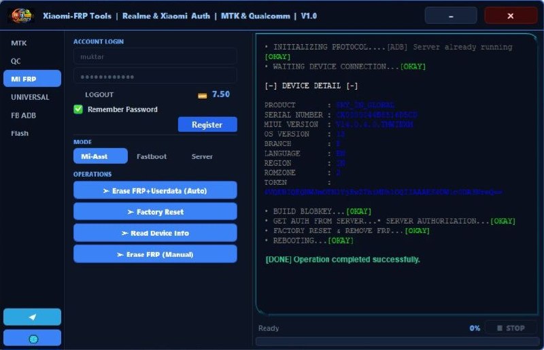The height and width of the screenshot is (350, 544).
Task: Click the credit card balance icon
Action: (x=202, y=95)
